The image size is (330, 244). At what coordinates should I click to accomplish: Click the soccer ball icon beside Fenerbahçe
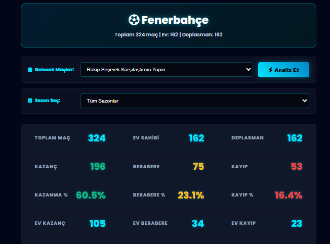[x=134, y=20]
